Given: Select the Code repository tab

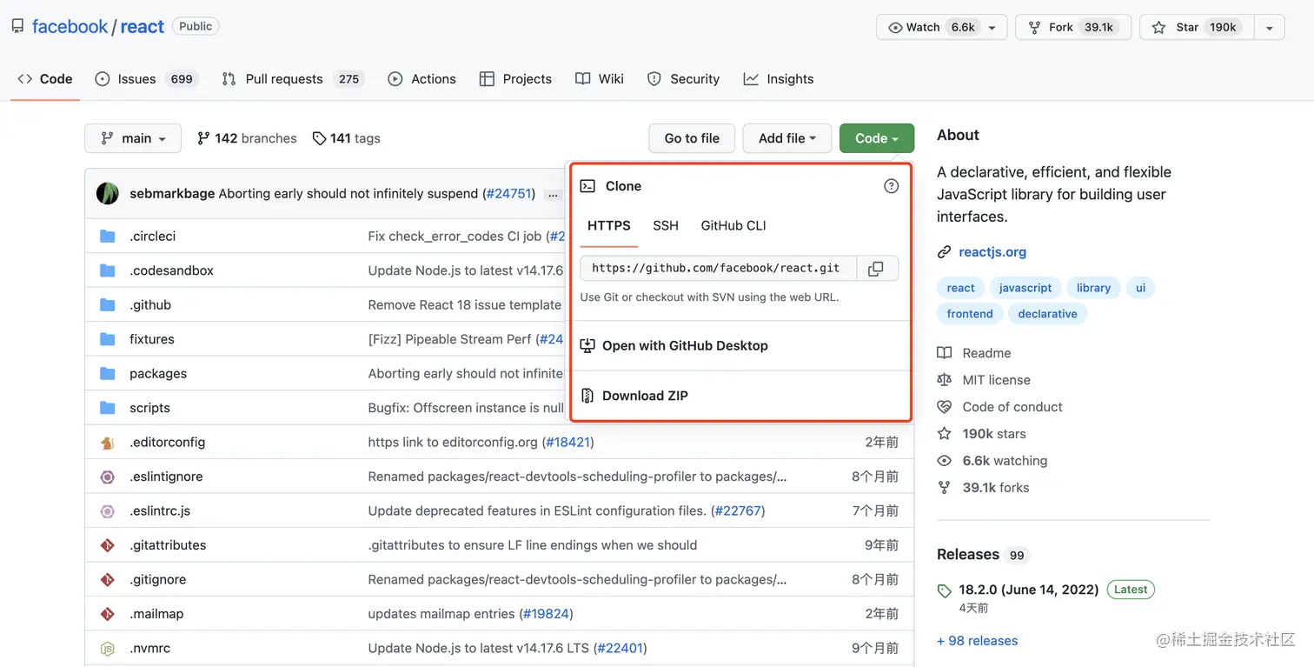Looking at the screenshot, I should [45, 79].
